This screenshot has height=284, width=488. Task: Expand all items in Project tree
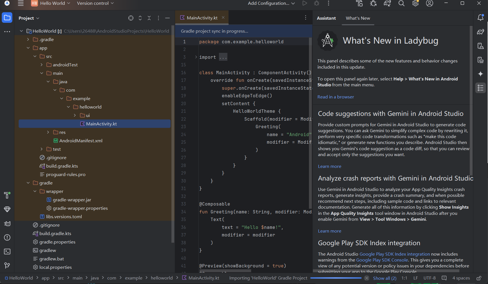(140, 18)
